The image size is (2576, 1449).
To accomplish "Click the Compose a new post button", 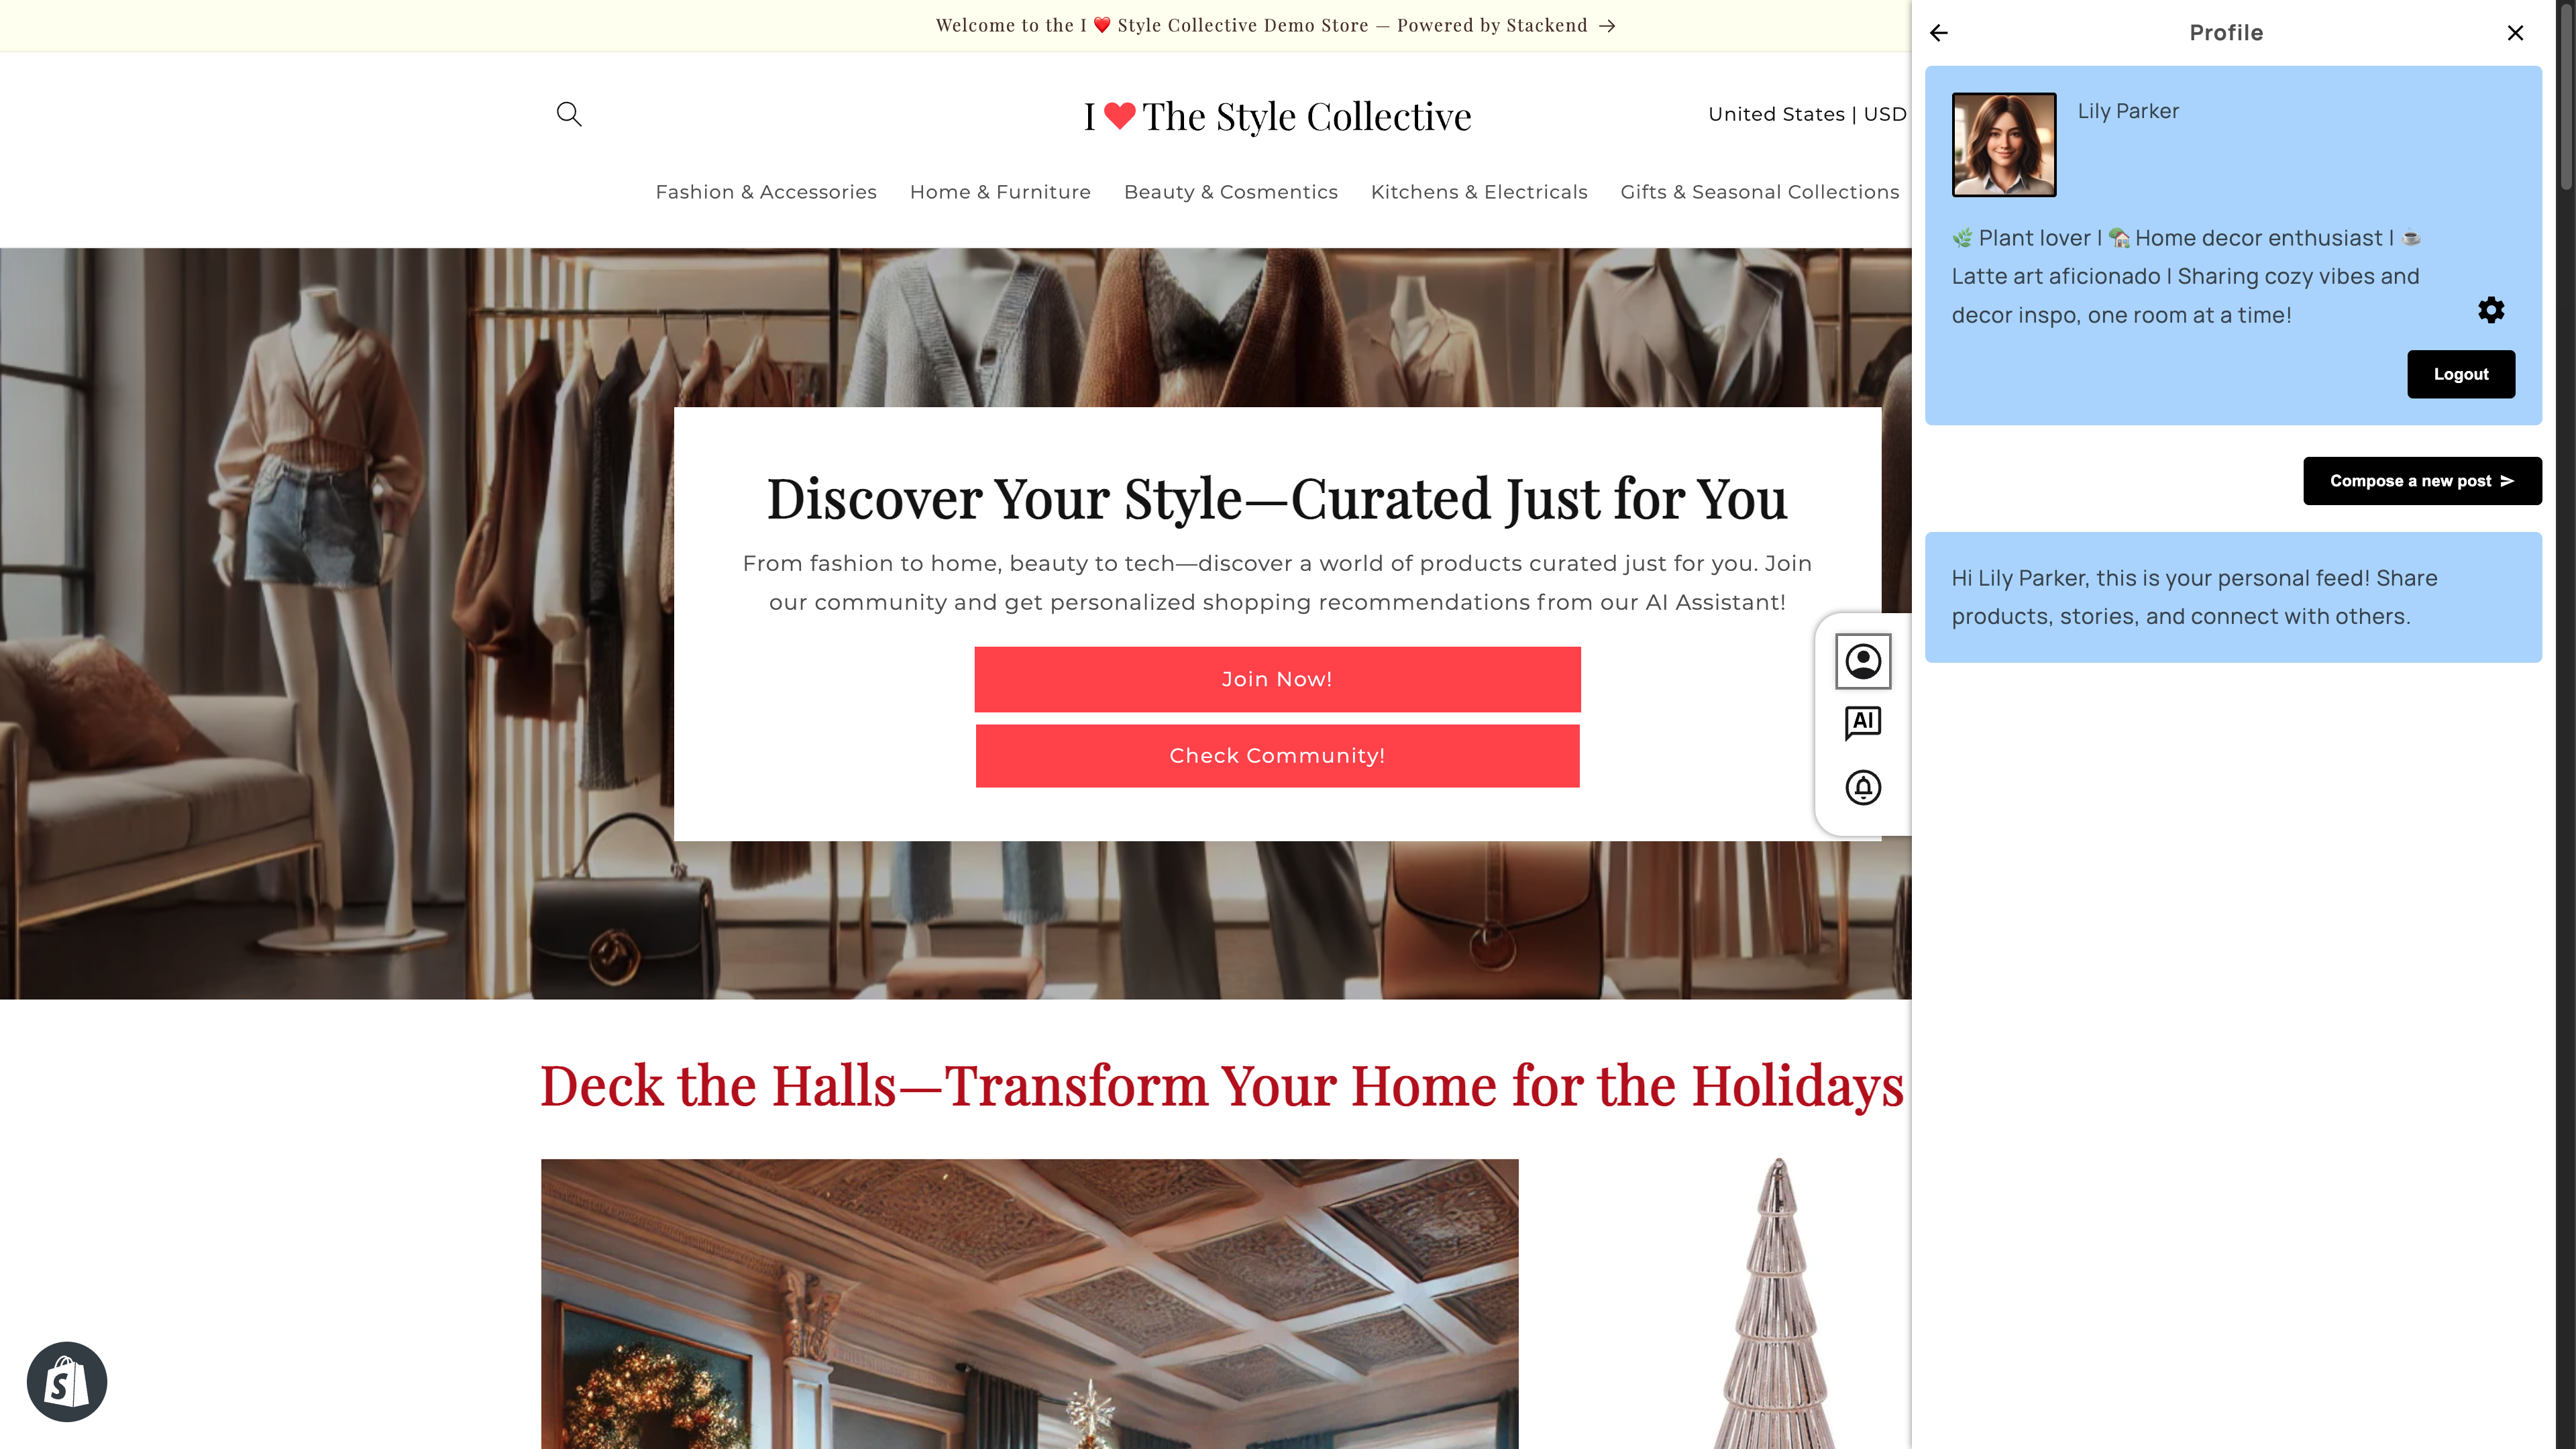I will point(2422,481).
